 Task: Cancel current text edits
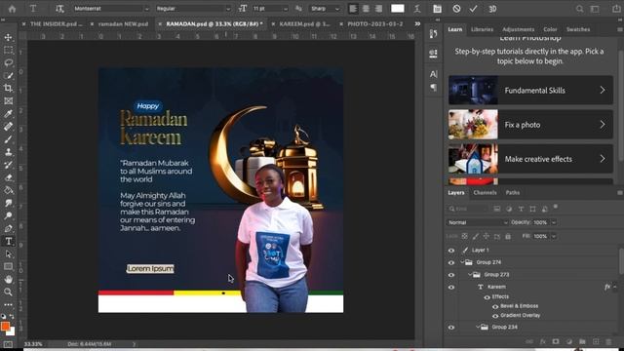[456, 9]
